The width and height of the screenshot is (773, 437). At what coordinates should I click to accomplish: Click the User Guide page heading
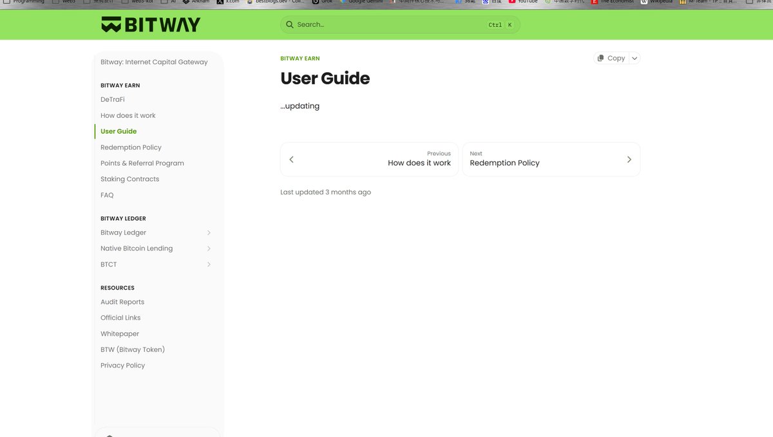click(325, 79)
